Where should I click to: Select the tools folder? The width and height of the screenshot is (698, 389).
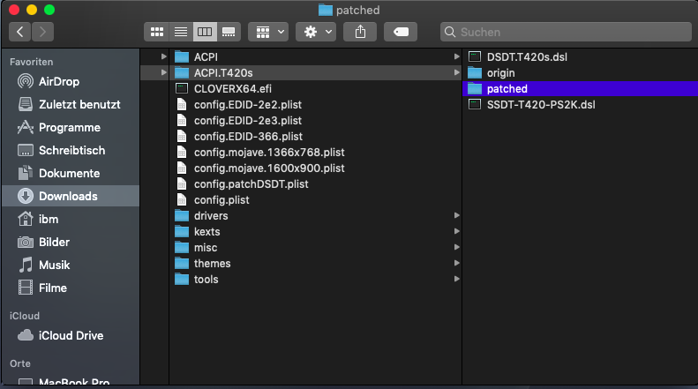point(315,279)
